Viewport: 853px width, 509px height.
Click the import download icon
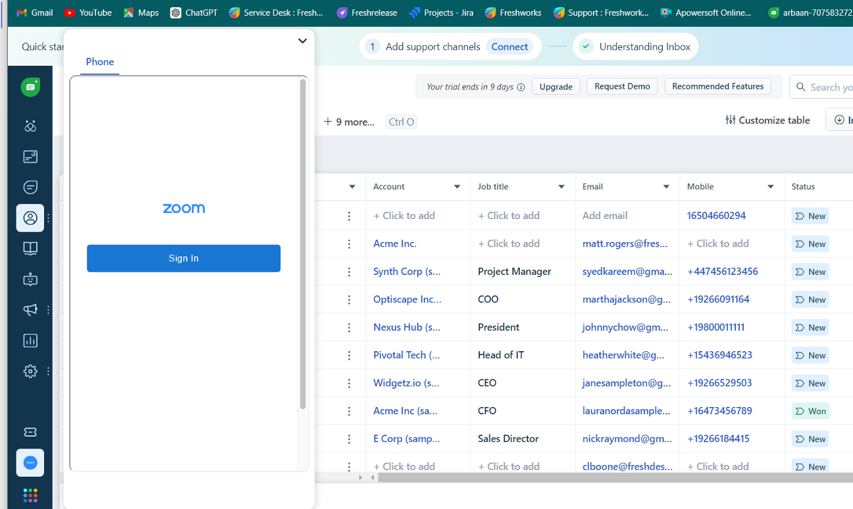pyautogui.click(x=839, y=120)
